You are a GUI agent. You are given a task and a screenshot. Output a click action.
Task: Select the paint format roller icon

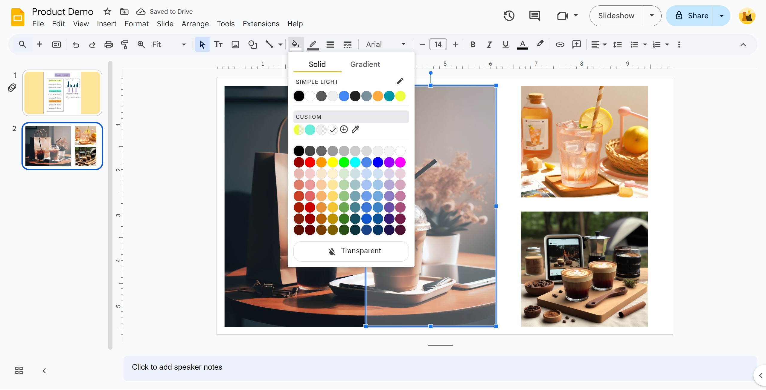[124, 44]
